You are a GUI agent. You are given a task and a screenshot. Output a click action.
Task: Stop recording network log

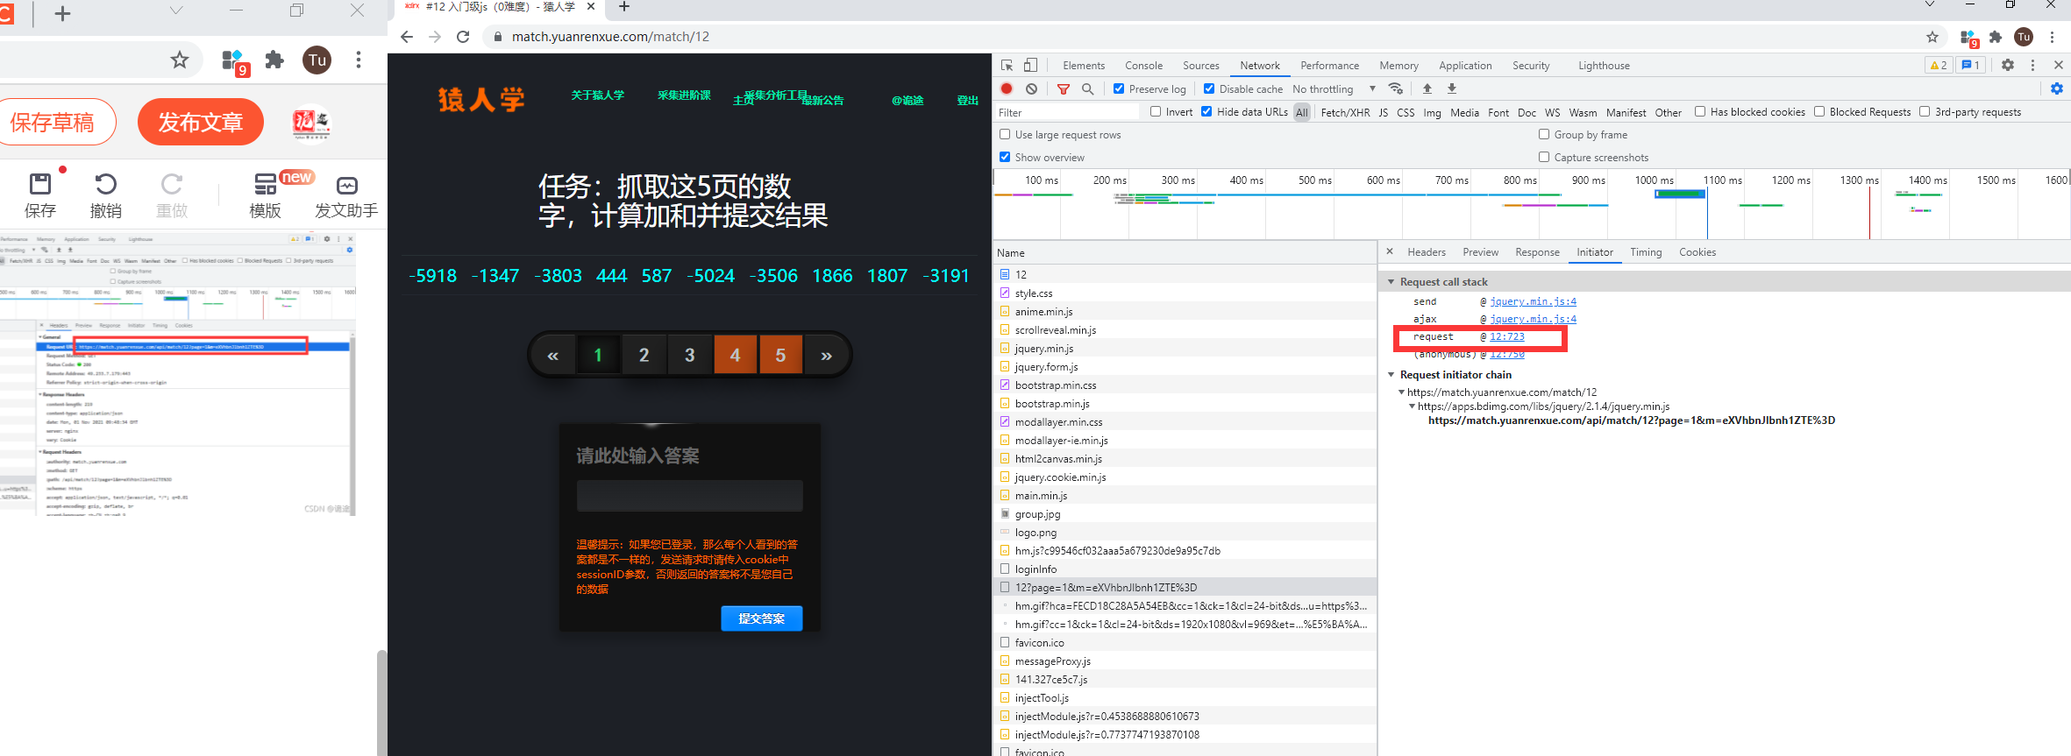click(x=1007, y=88)
